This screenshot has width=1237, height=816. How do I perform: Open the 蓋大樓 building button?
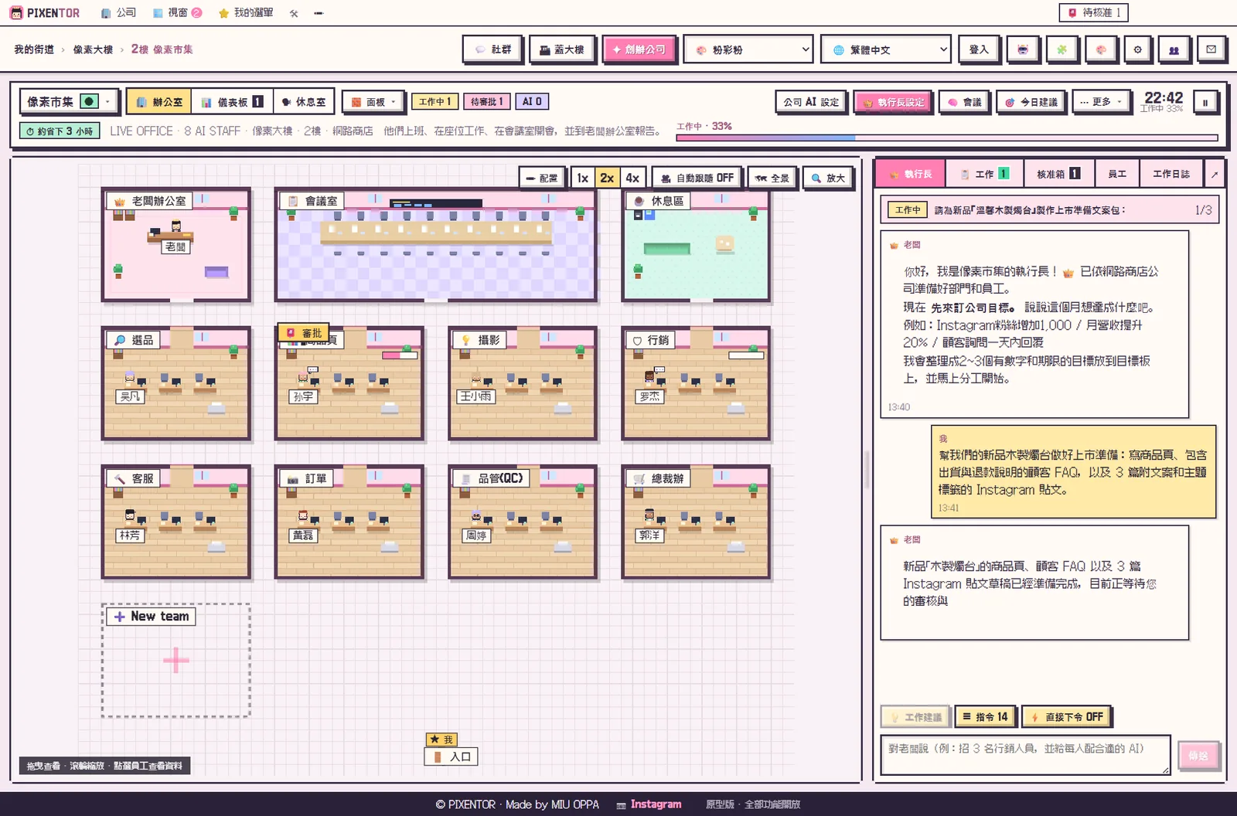[x=562, y=49]
